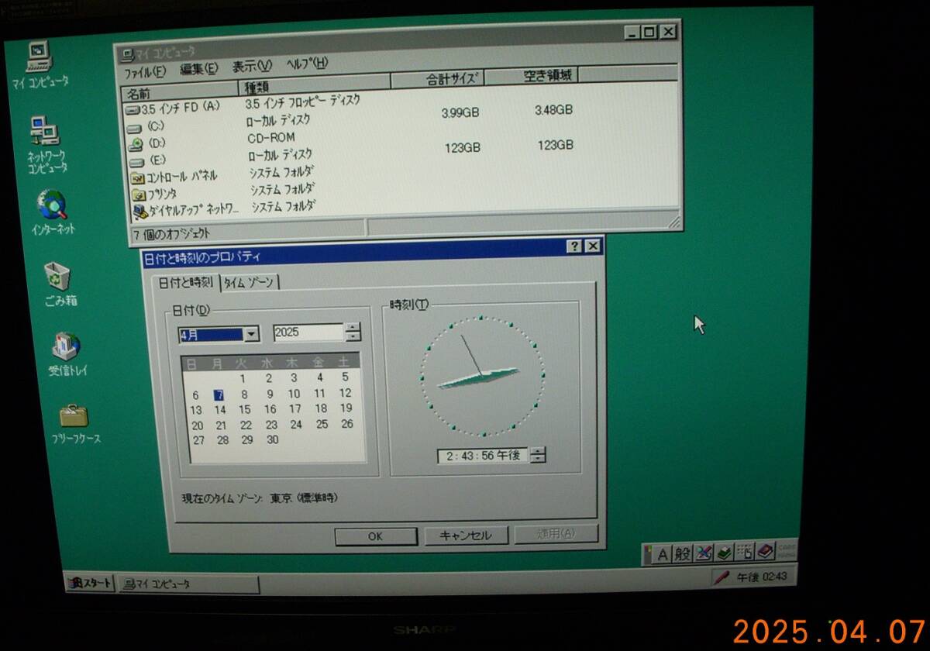The image size is (930, 651).
Task: Increase the year 2025 with up arrow
Action: (x=353, y=327)
